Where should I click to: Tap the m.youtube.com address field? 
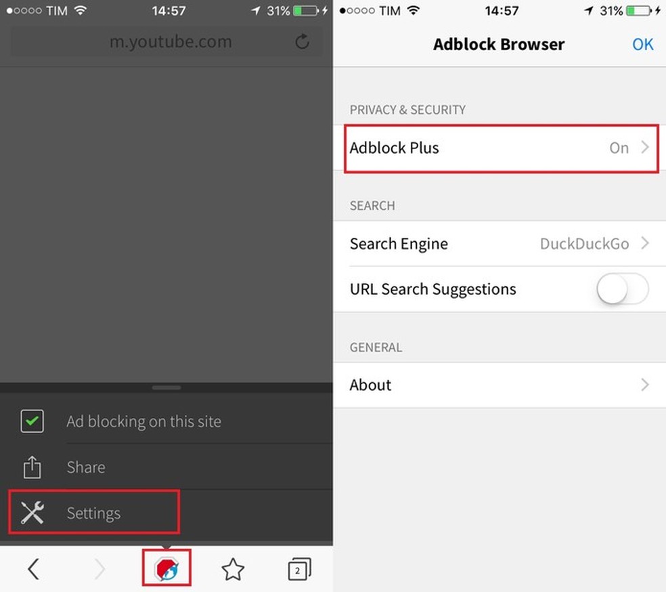pos(166,41)
